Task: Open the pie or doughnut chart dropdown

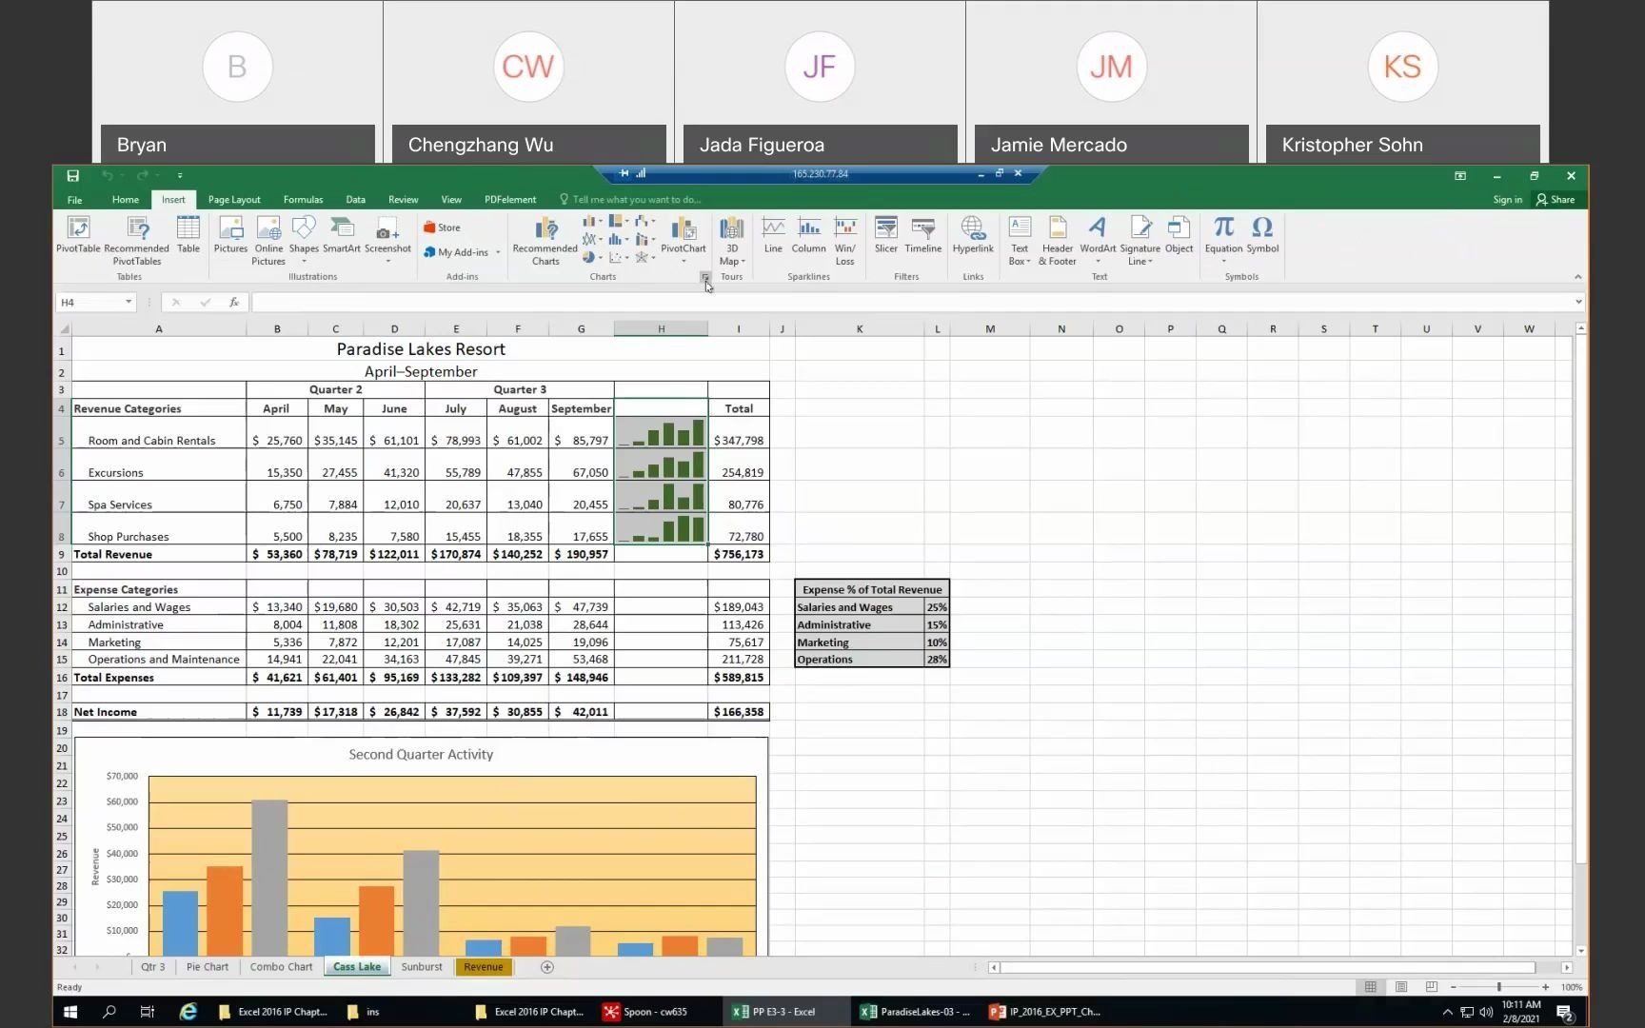Action: [x=592, y=257]
